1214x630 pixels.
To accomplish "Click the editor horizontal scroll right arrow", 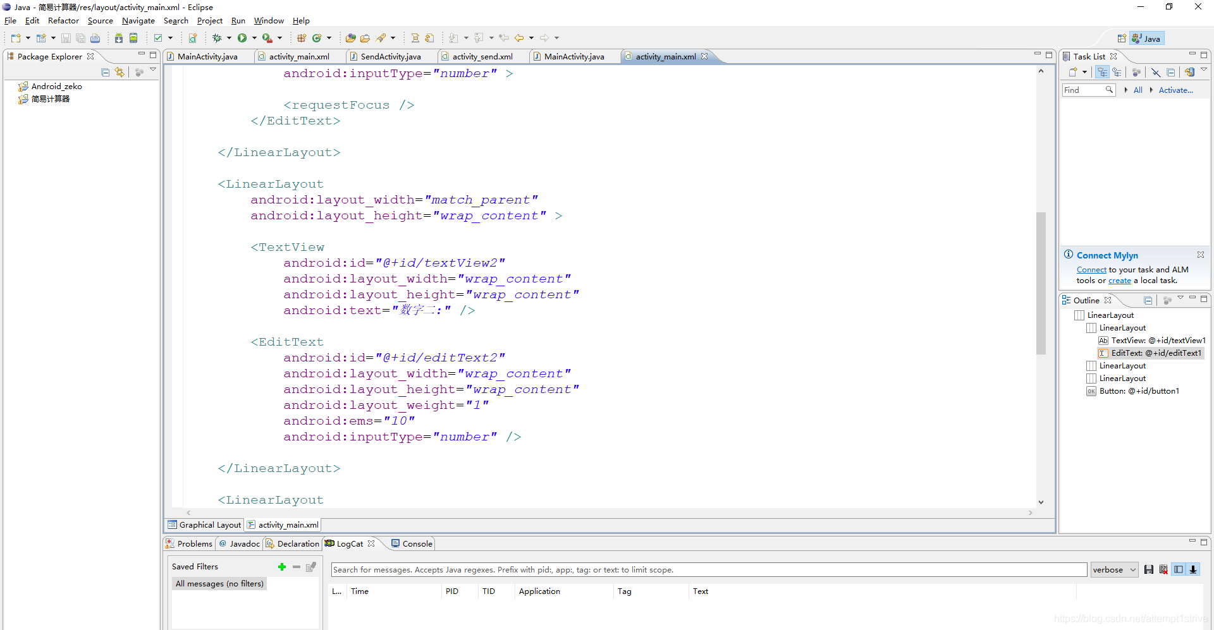I will point(1031,512).
